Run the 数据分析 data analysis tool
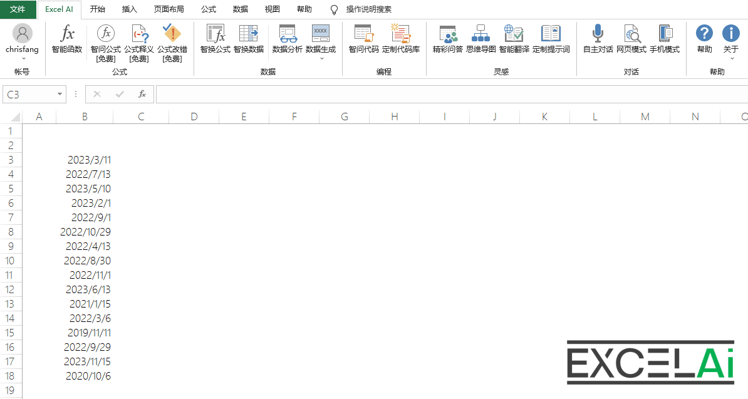 pyautogui.click(x=288, y=39)
